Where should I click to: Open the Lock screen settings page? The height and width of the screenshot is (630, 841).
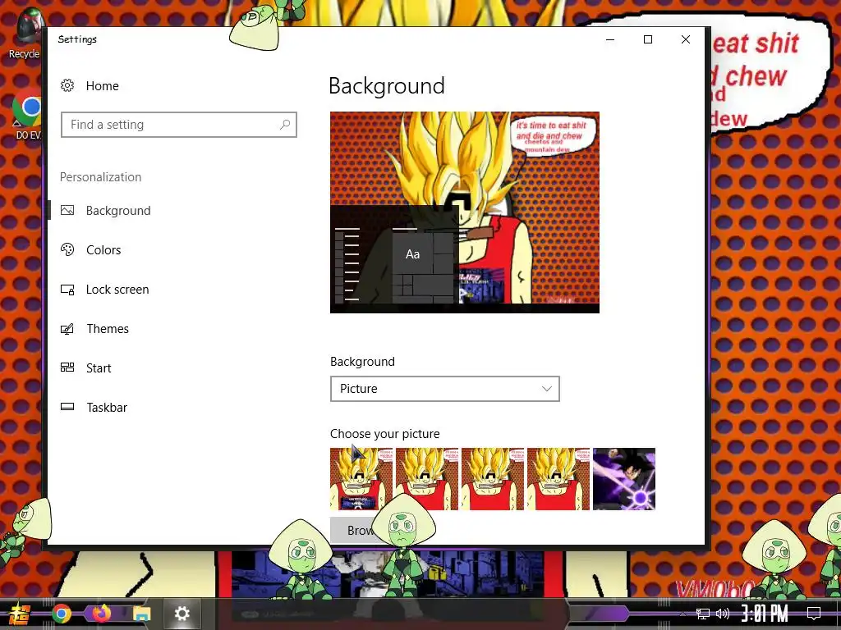pyautogui.click(x=117, y=290)
